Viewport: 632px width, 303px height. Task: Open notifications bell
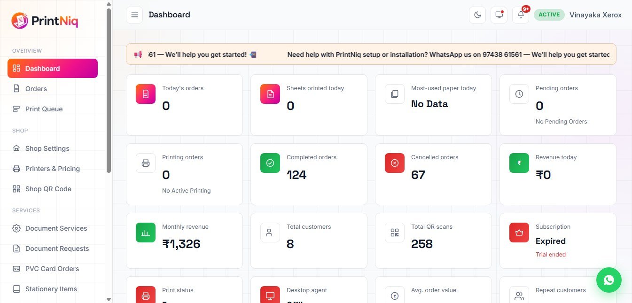point(521,15)
